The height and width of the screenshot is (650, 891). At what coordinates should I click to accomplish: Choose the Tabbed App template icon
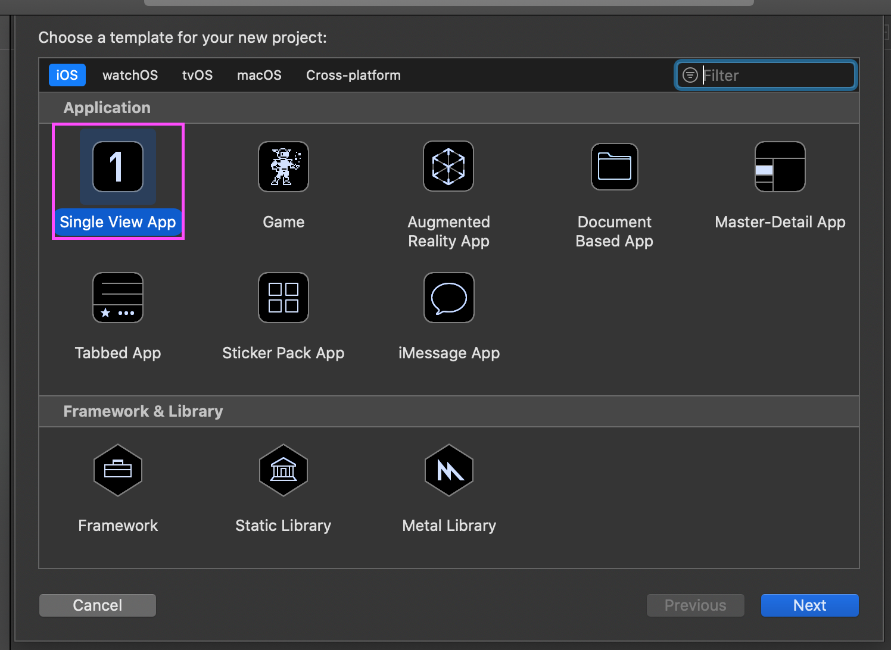tap(118, 298)
